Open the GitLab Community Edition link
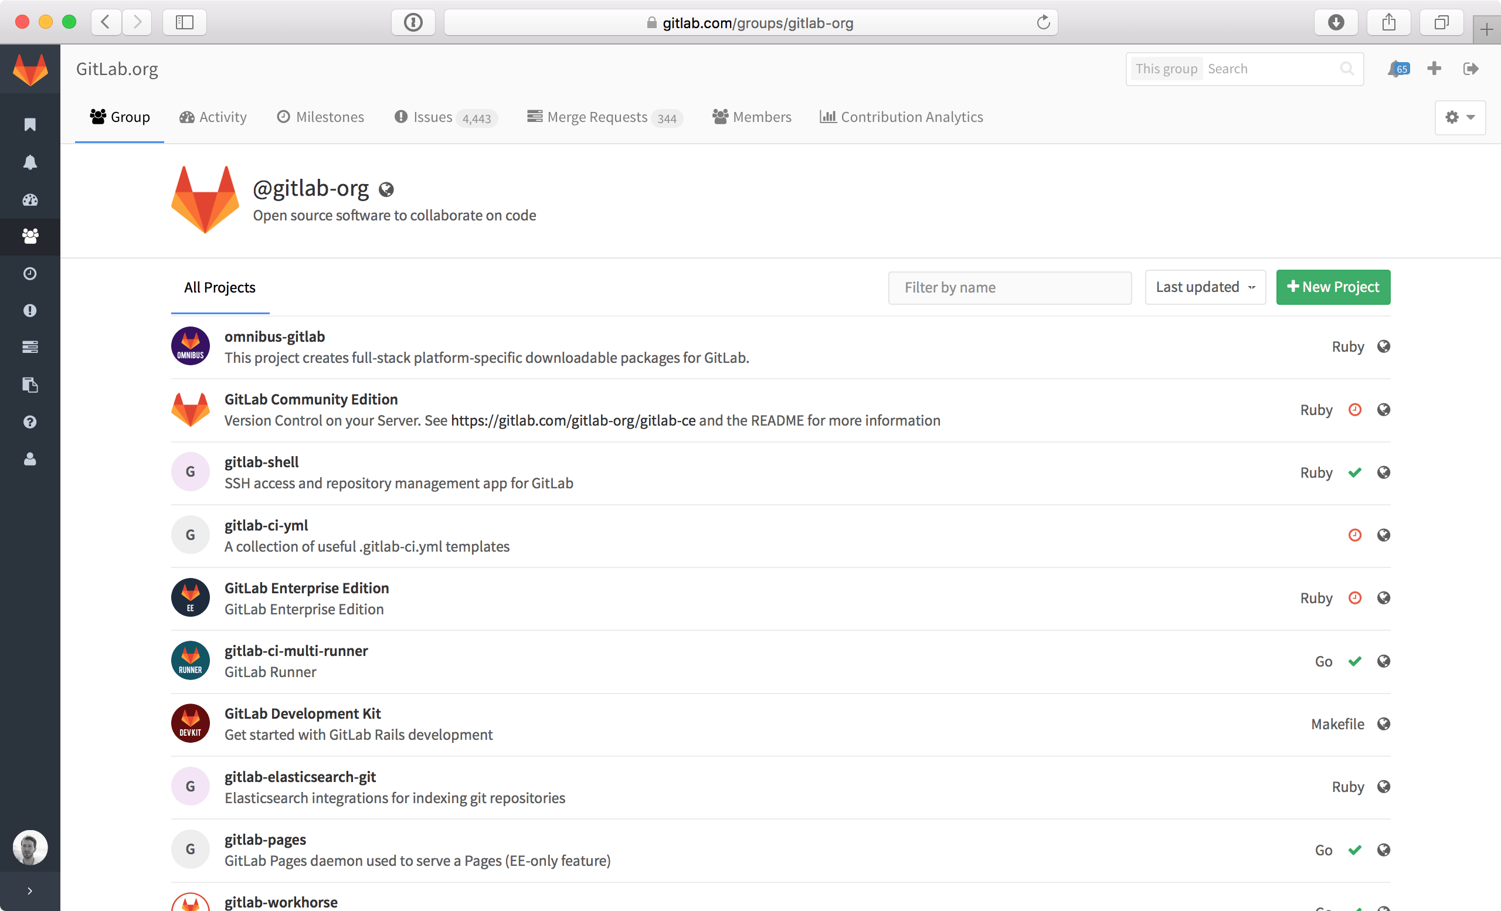Viewport: 1501px width, 911px height. coord(310,399)
